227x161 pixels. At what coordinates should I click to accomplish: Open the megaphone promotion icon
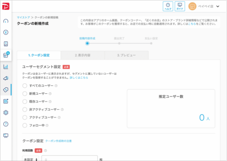click(x=6, y=78)
